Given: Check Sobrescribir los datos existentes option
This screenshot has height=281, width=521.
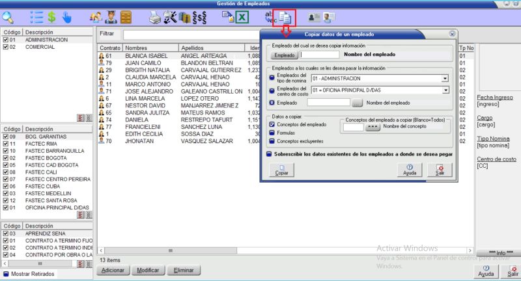Looking at the screenshot, I should pos(269,154).
